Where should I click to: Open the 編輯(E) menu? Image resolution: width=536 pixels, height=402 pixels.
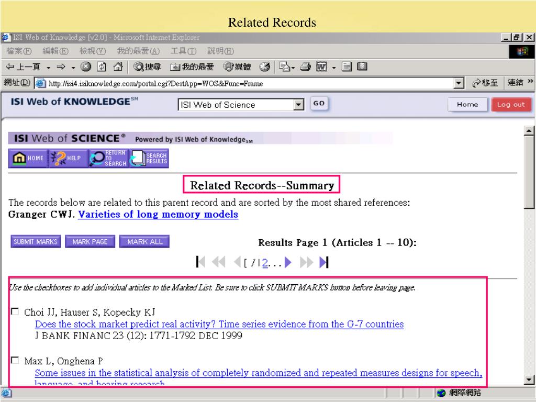(x=55, y=51)
